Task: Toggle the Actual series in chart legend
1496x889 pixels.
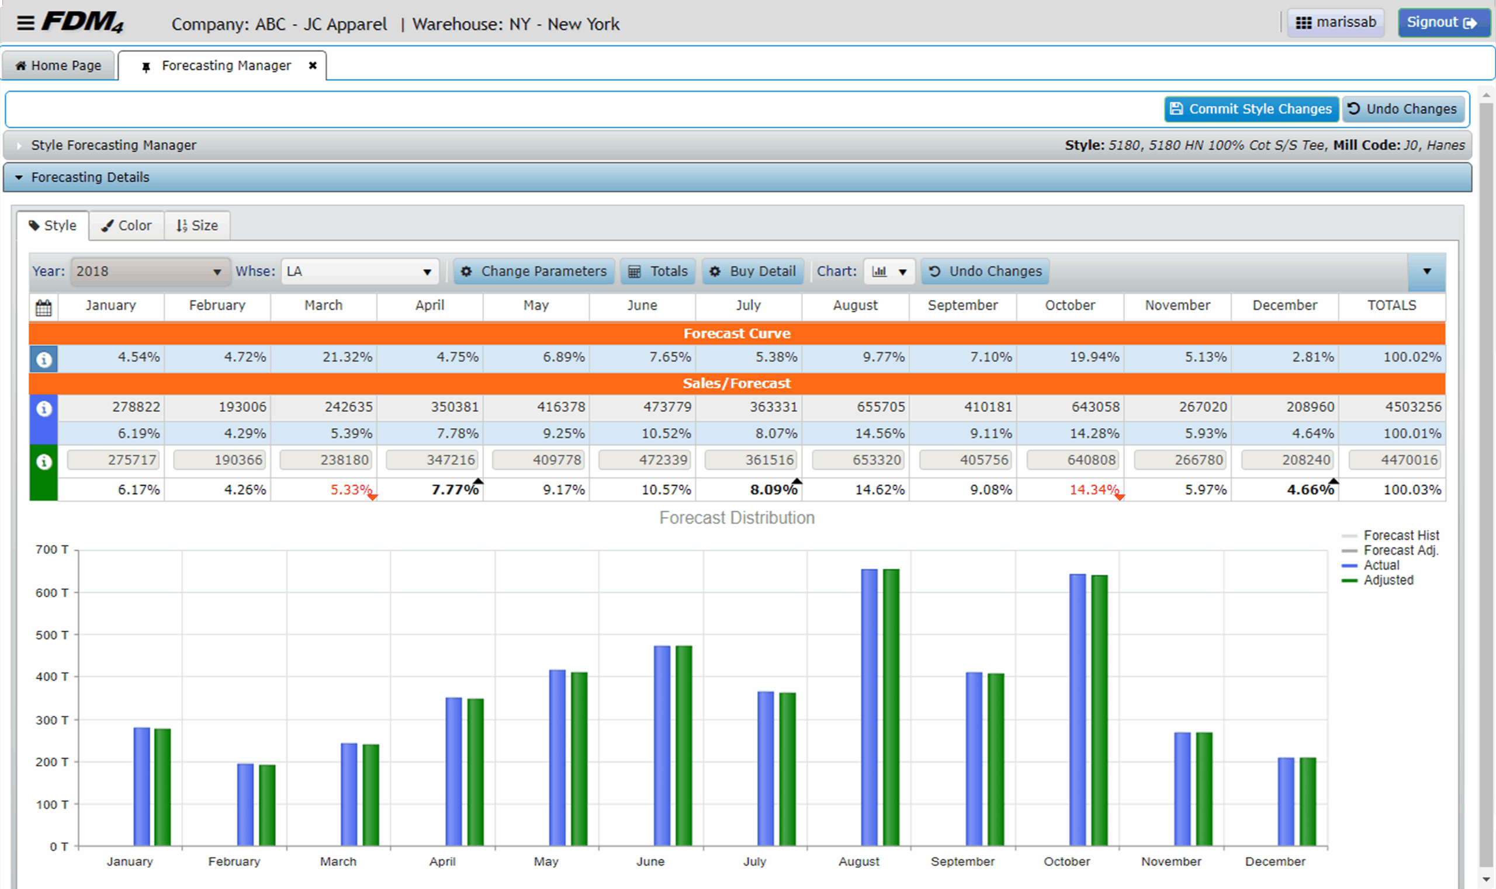Action: 1381,565
